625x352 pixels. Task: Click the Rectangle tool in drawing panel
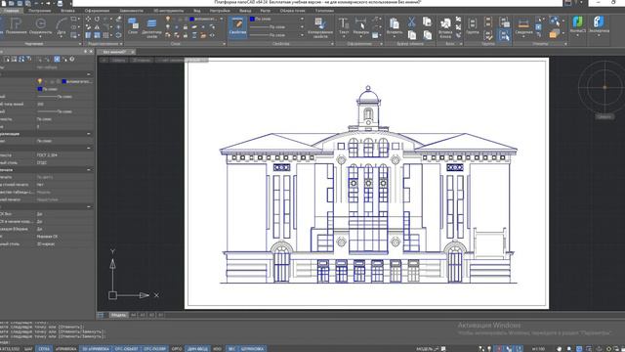click(x=74, y=19)
